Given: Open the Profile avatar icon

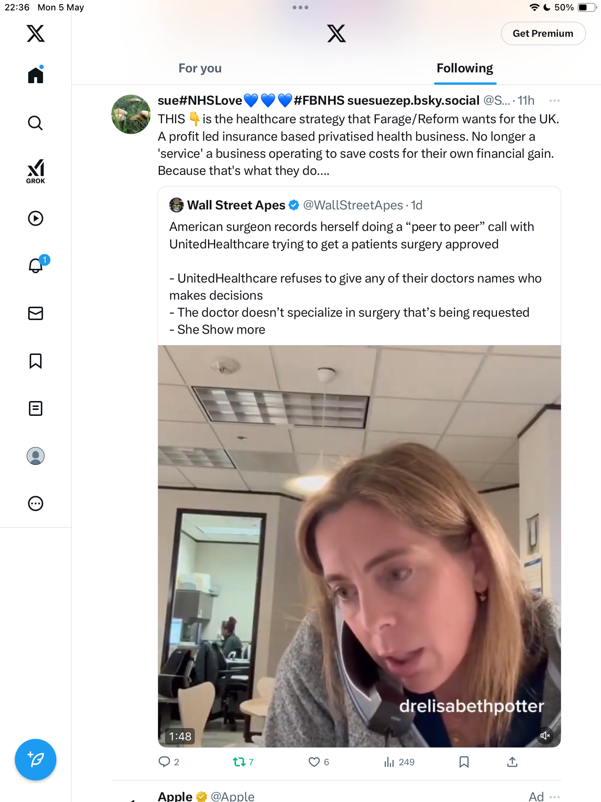Looking at the screenshot, I should (x=36, y=456).
